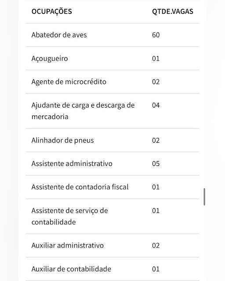The width and height of the screenshot is (225, 281).
Task: Click vacancy count 02 for Auxiliar administrativo
Action: pos(156,245)
